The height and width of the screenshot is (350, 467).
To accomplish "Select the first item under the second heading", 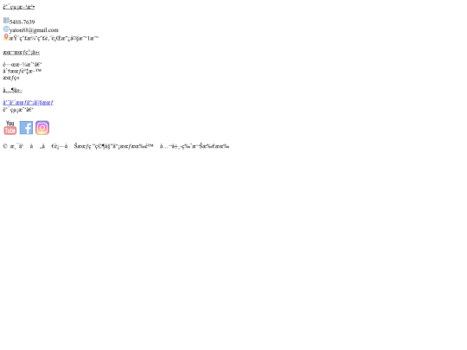I will [22, 64].
